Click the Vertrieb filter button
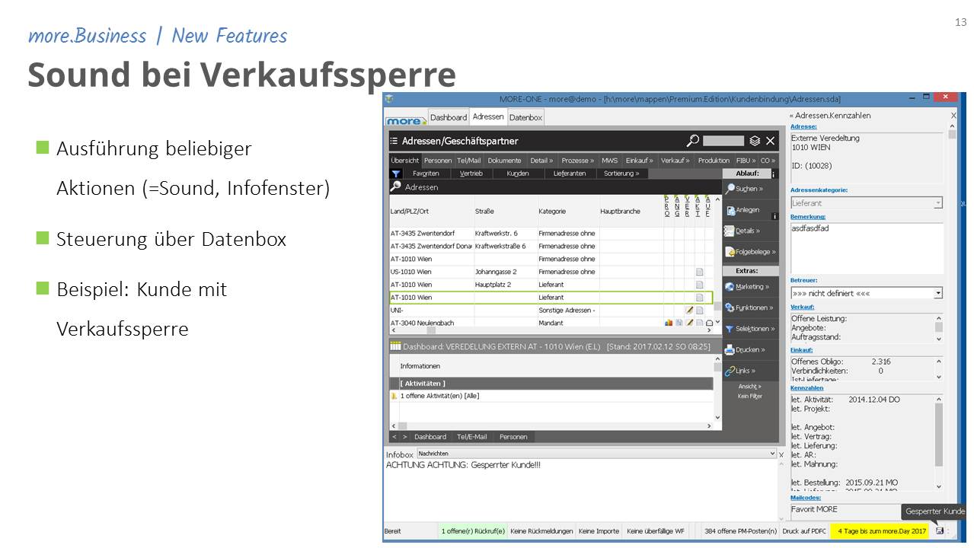The width and height of the screenshot is (974, 548). click(471, 174)
